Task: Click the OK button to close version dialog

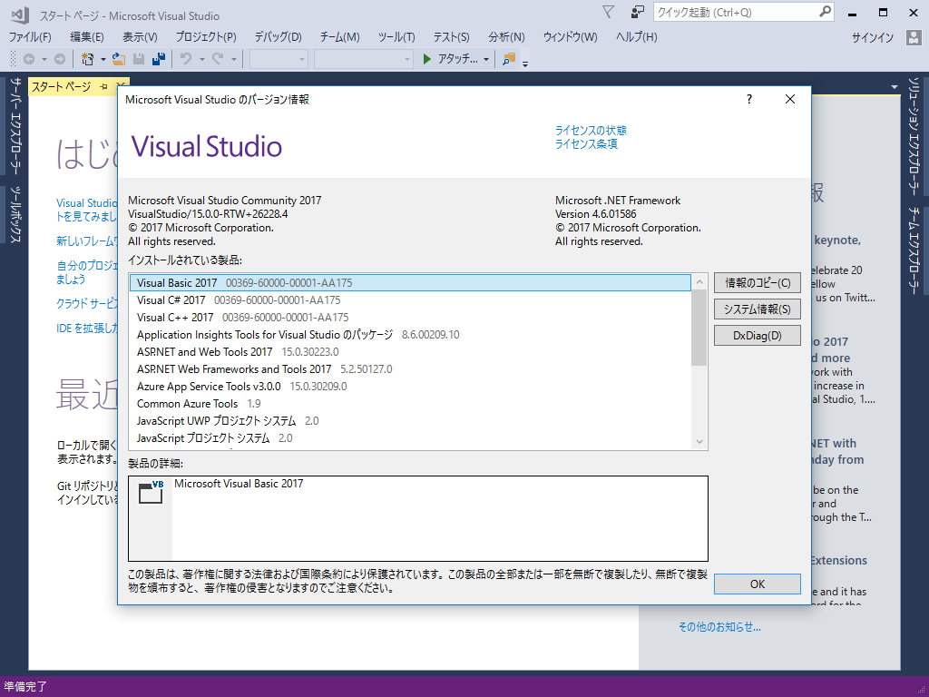Action: pos(757,584)
